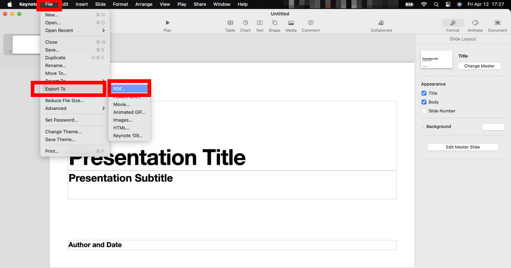This screenshot has width=511, height=268.
Task: Open Siri from menu bar
Action: pyautogui.click(x=459, y=4)
